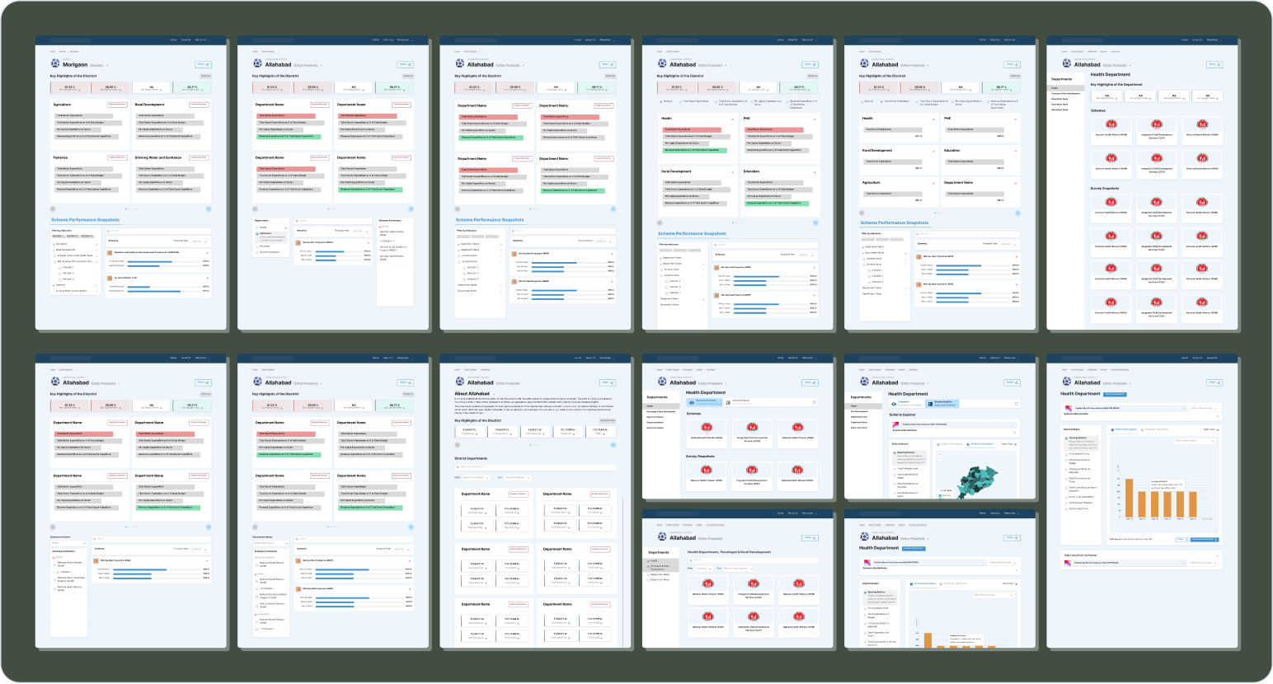The image size is (1273, 684).
Task: Click Home in the Morigaon mockup navbar
Action: pyautogui.click(x=173, y=39)
